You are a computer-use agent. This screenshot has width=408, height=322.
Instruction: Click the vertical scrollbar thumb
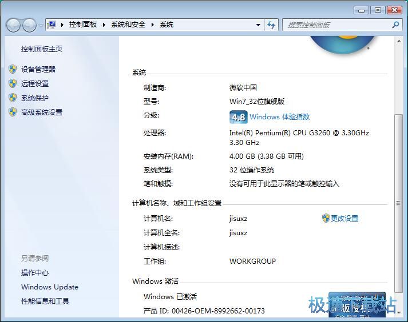398,203
